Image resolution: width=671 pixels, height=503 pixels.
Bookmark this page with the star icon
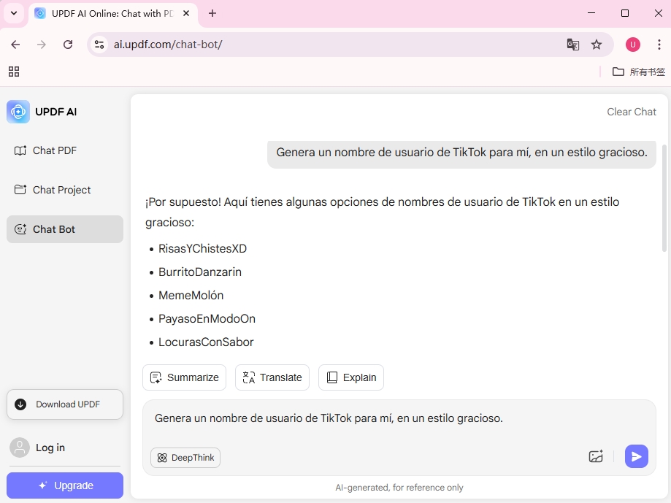(x=596, y=45)
